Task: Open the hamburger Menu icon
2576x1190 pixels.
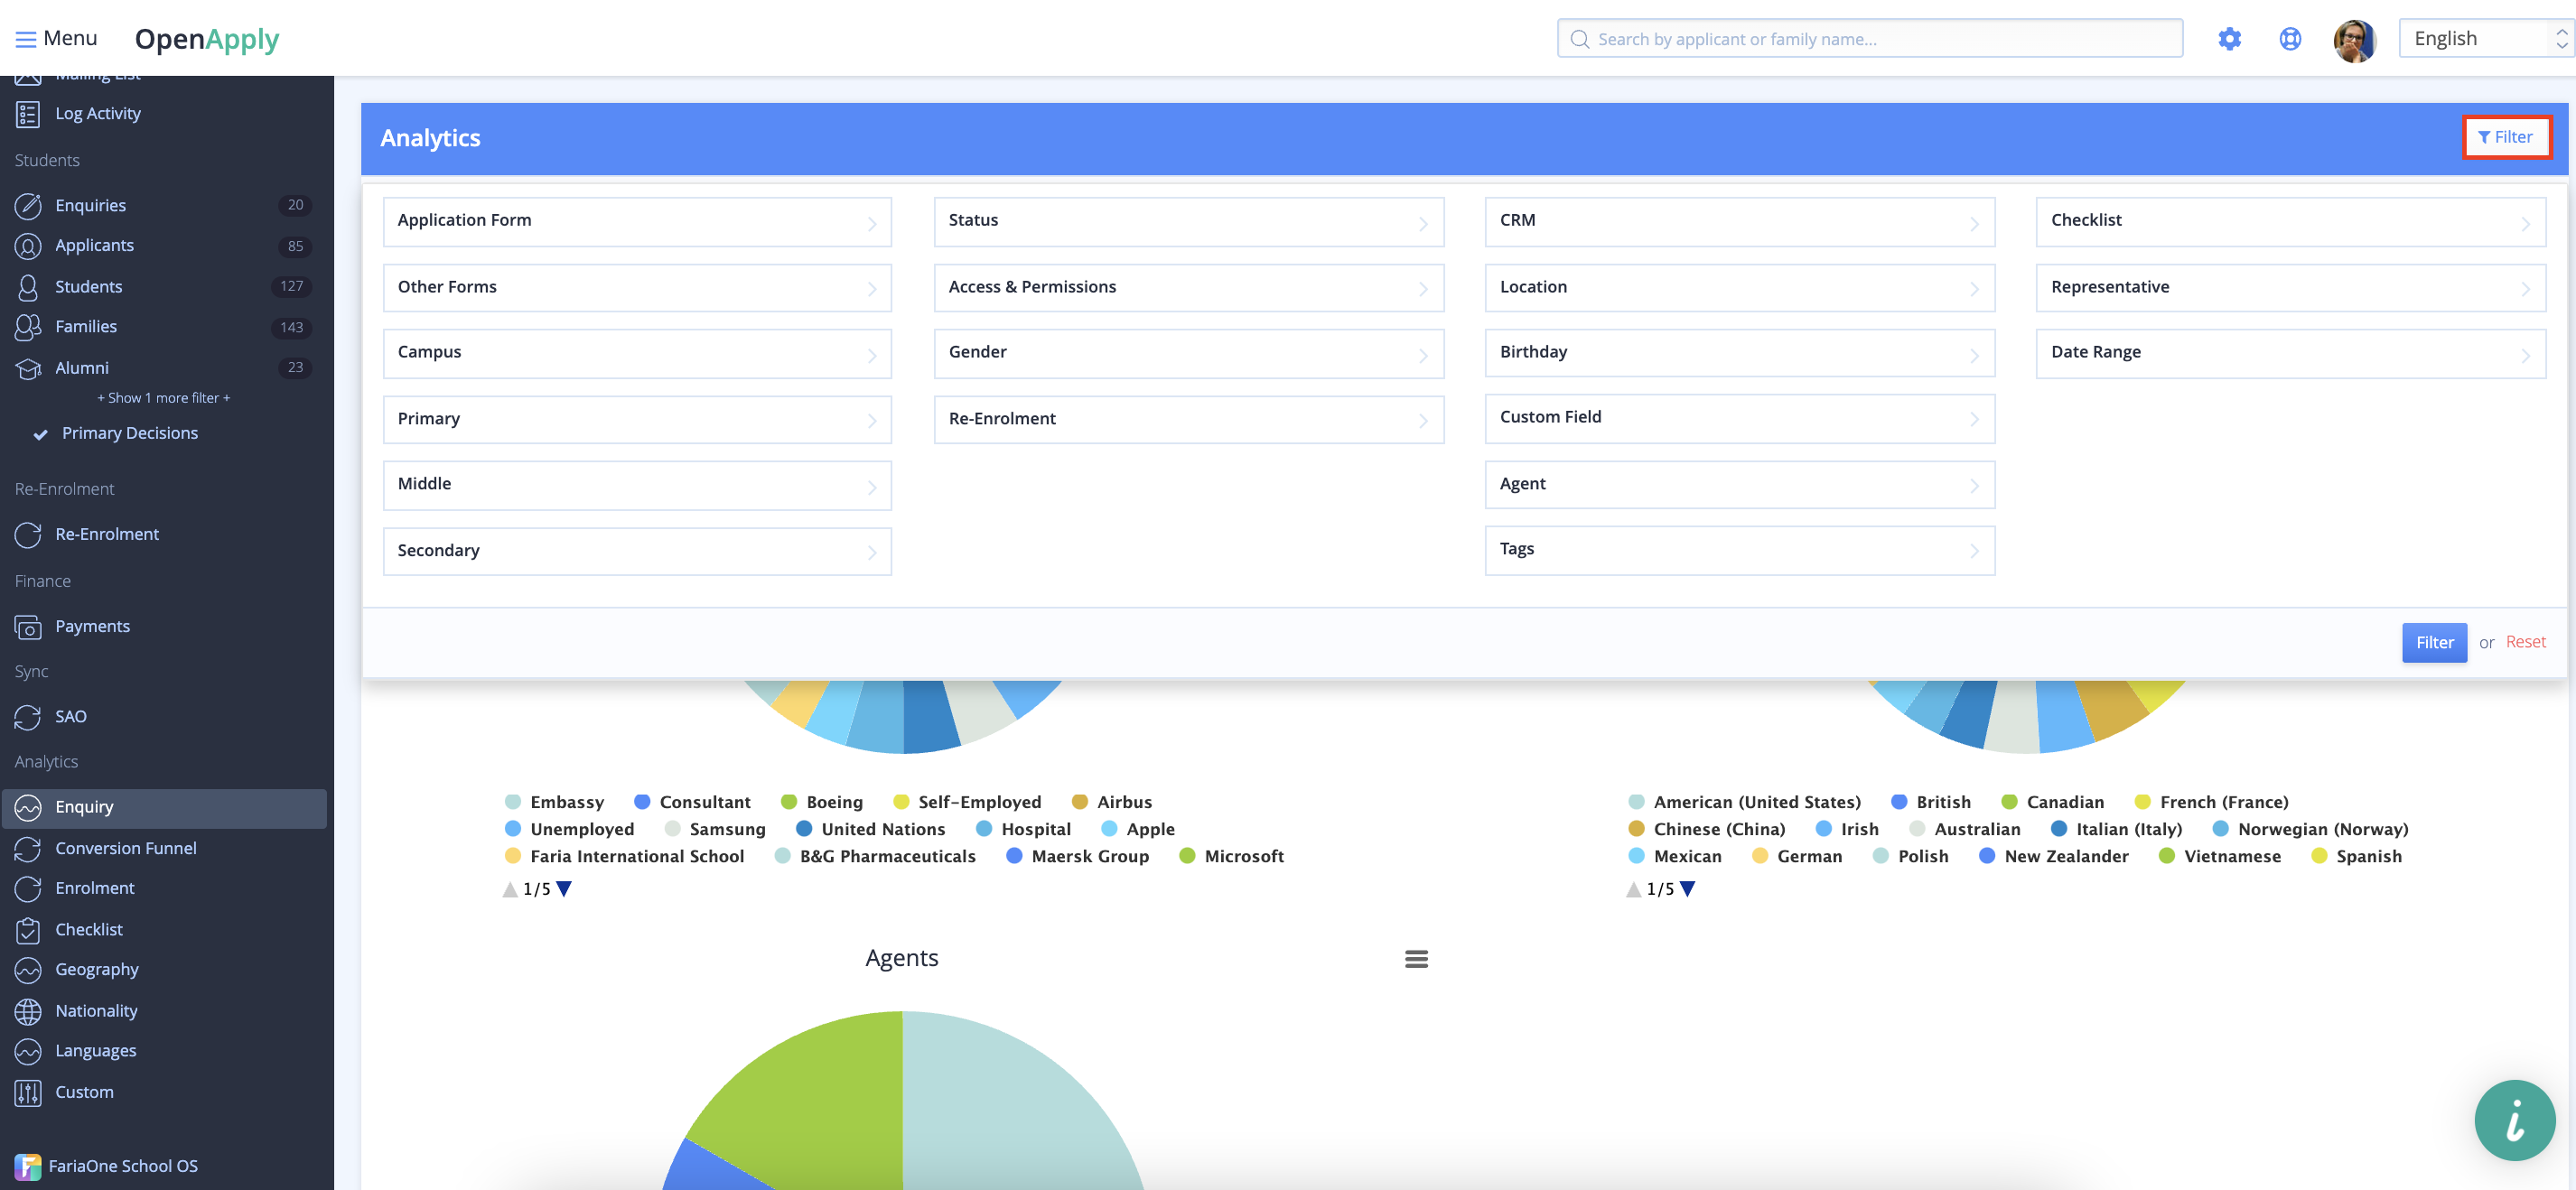Action: [x=26, y=39]
